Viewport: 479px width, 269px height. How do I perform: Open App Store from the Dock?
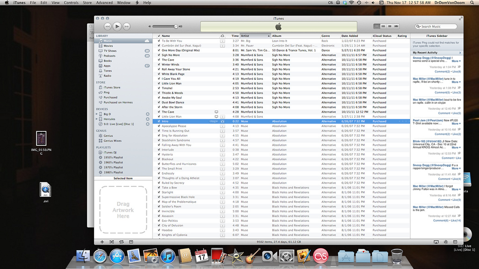pyautogui.click(x=116, y=256)
